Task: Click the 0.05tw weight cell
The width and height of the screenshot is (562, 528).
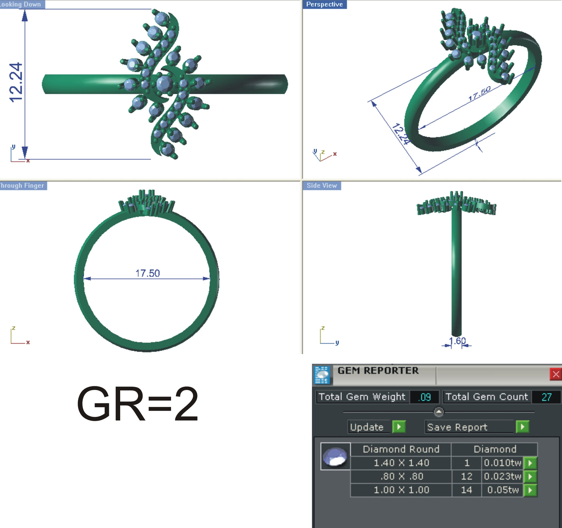Action: tap(502, 490)
